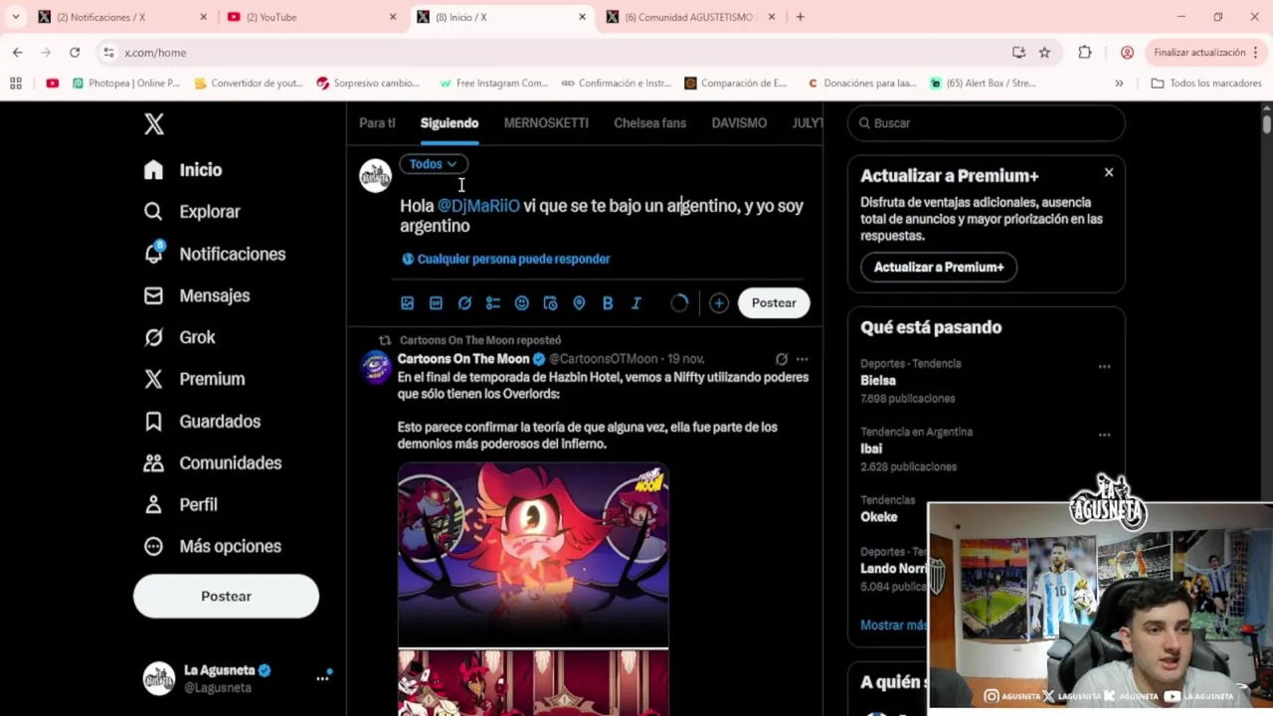Open Mensajes in the sidebar
This screenshot has height=716, width=1273.
[x=197, y=295]
